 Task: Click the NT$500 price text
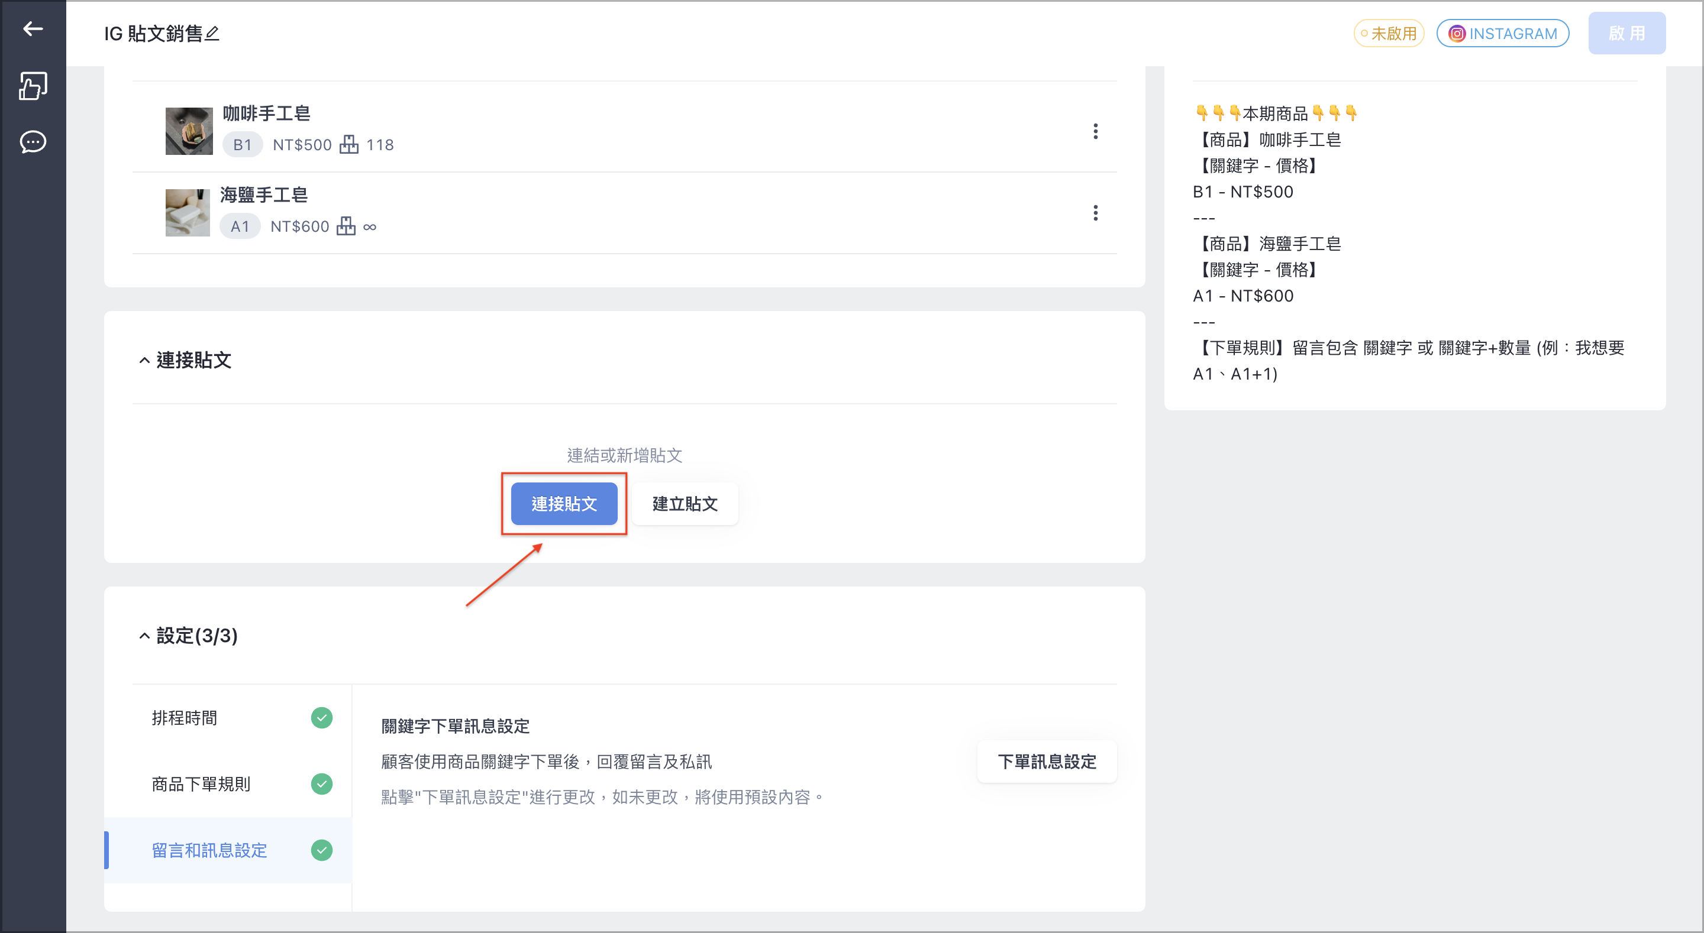302,145
